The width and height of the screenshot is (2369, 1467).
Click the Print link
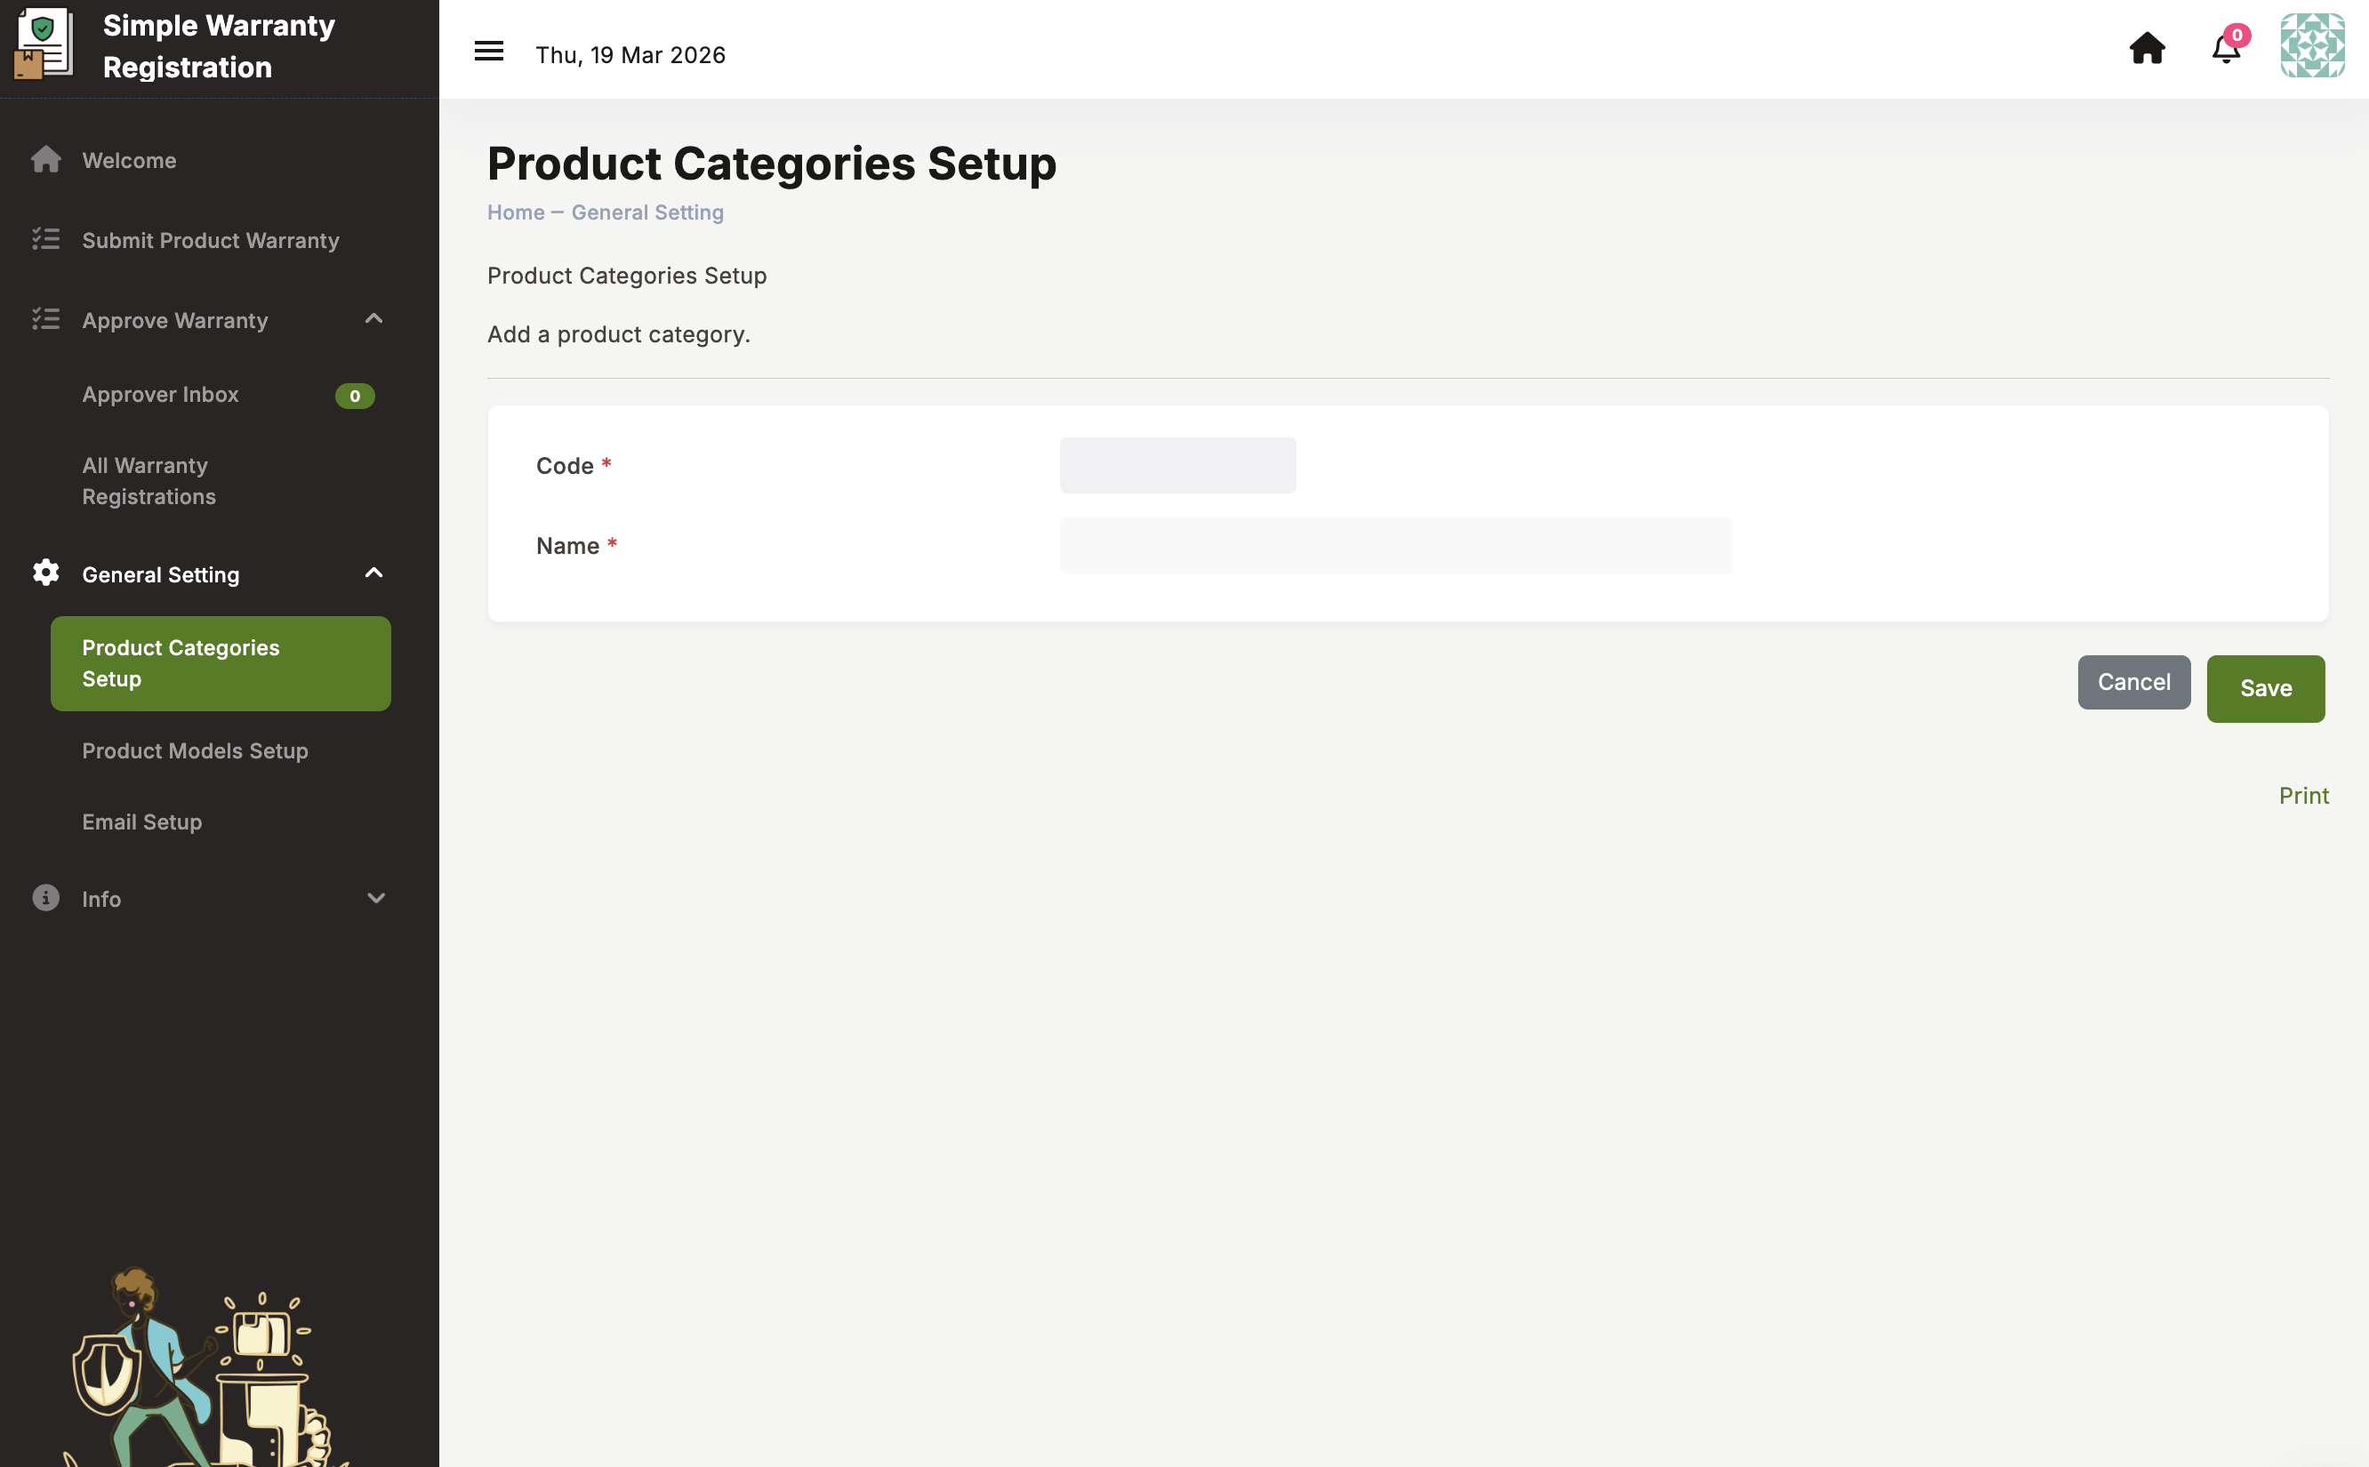click(2303, 796)
